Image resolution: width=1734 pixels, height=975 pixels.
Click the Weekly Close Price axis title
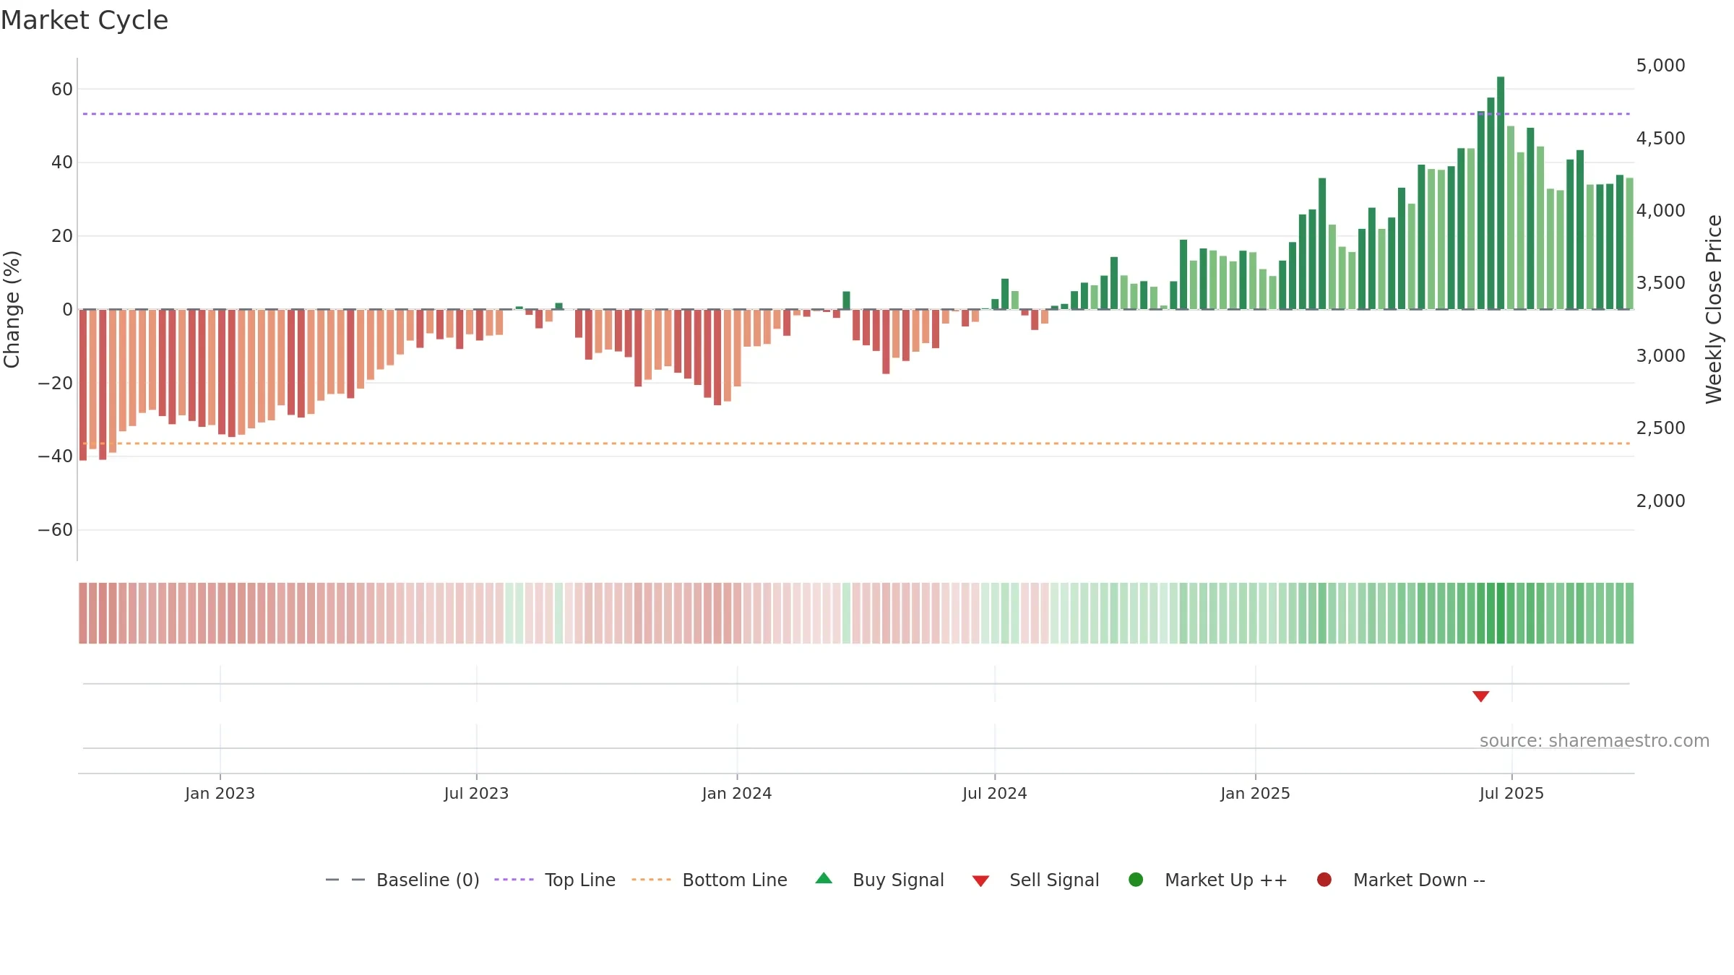pos(1714,309)
